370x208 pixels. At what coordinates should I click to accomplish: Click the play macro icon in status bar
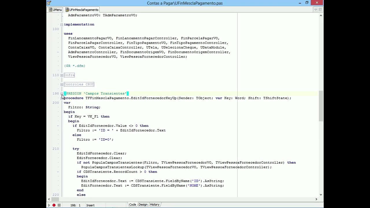click(49, 205)
